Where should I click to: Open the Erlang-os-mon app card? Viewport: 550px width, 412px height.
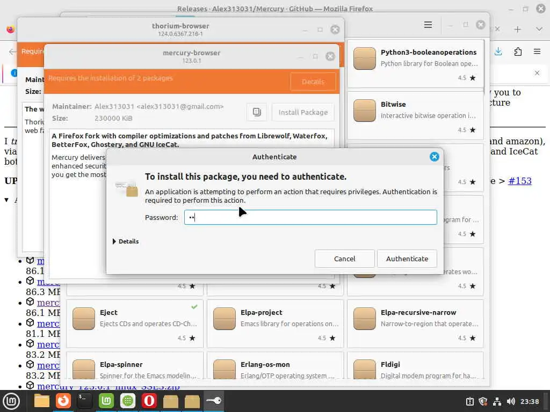[275, 365]
